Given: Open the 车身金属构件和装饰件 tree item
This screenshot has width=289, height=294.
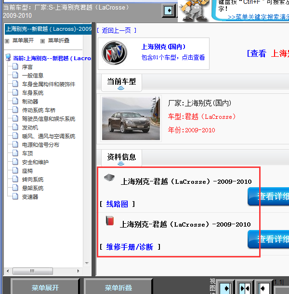Looking at the screenshot, I should 49,84.
